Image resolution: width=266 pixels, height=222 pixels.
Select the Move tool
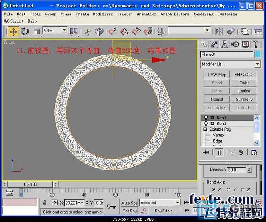pos(13,32)
